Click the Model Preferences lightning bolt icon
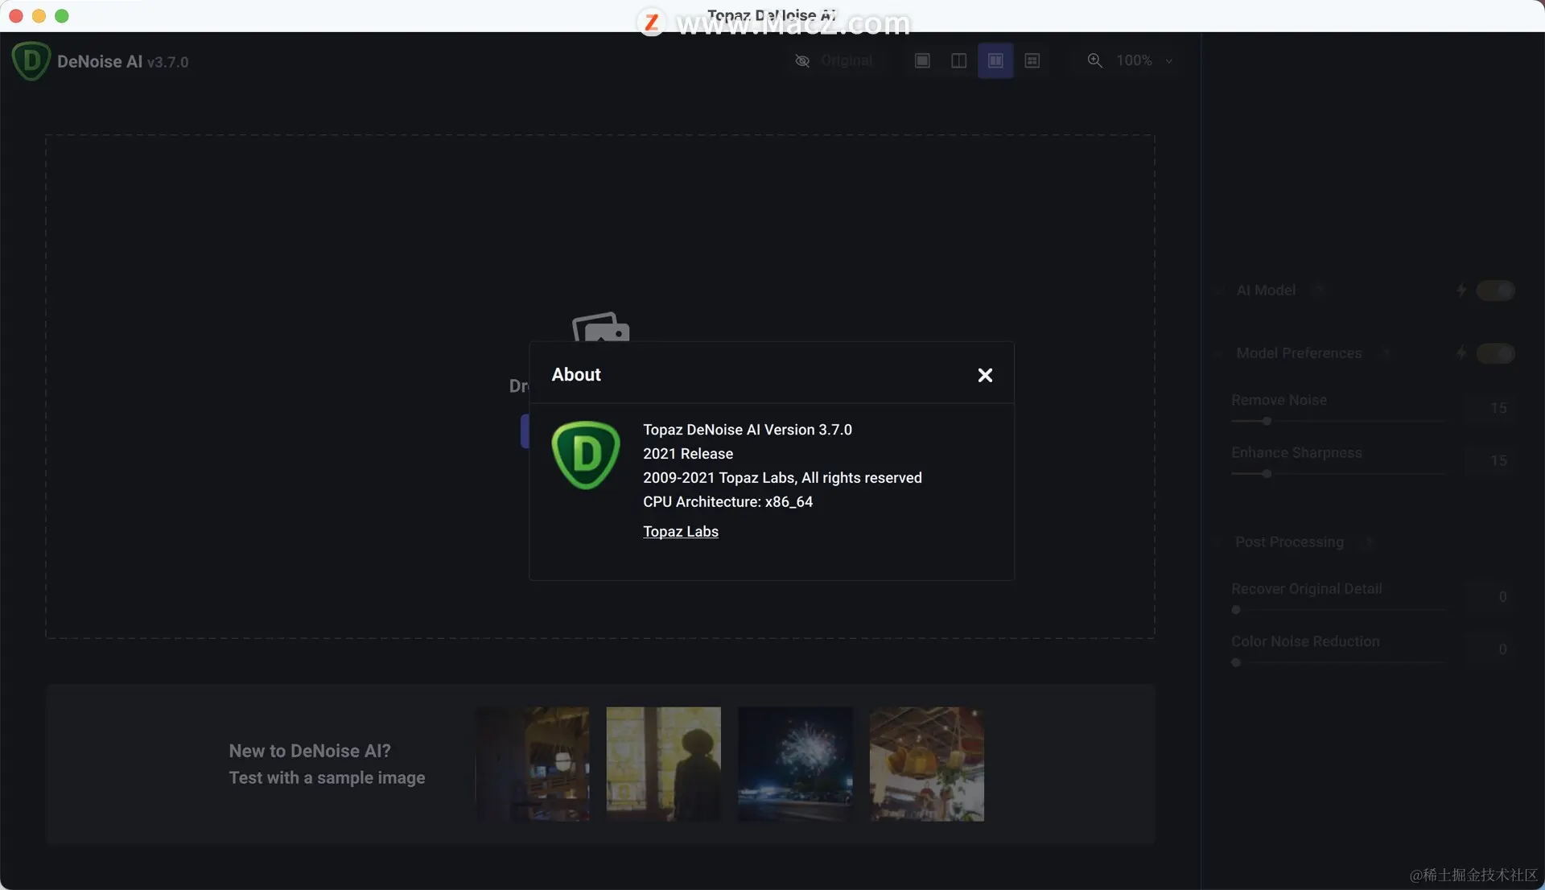1545x890 pixels. [x=1461, y=353]
